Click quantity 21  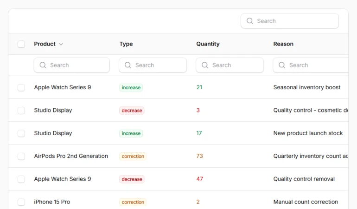(199, 87)
